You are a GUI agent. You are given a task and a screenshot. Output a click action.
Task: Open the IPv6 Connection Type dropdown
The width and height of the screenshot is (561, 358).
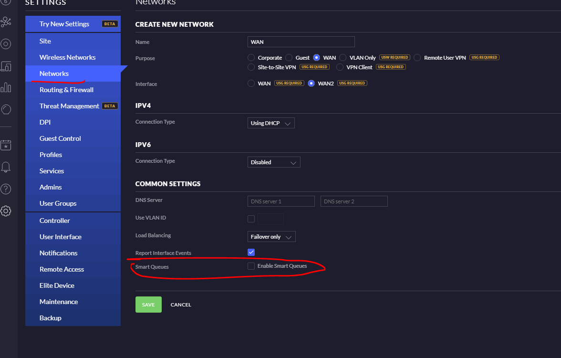274,162
